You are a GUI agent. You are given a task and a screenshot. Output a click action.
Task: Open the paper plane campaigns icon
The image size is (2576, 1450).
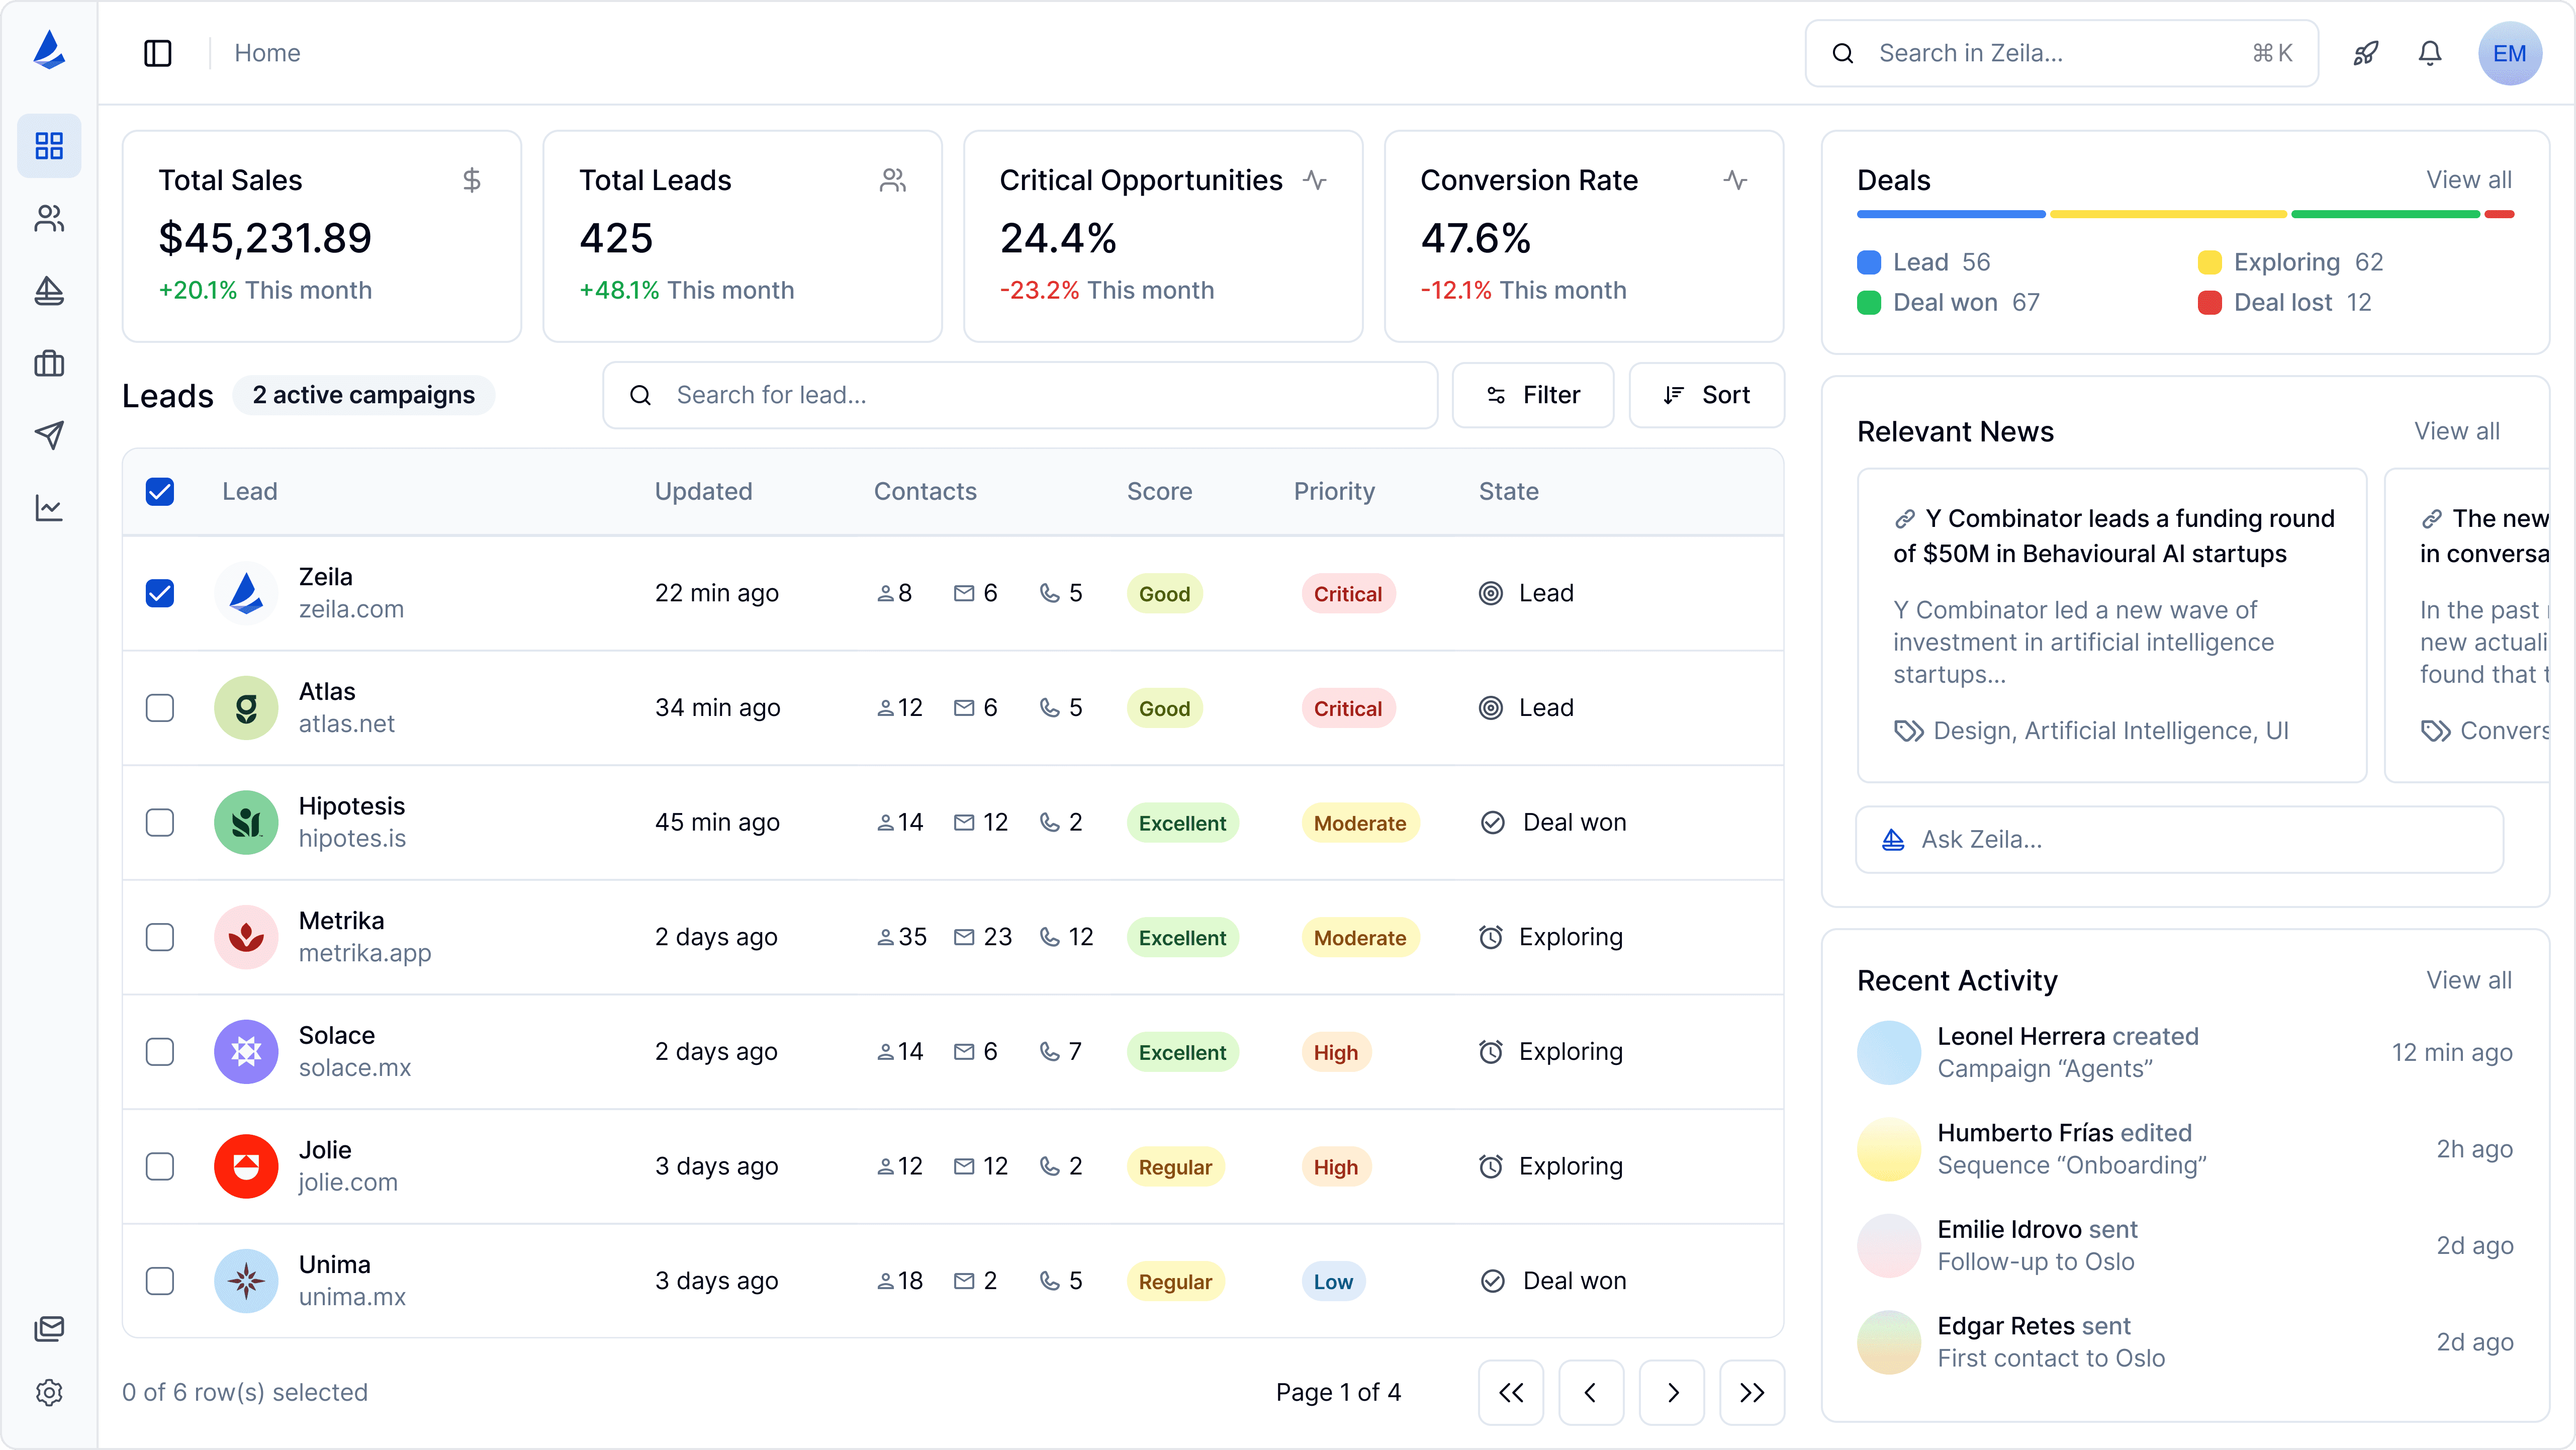(49, 435)
